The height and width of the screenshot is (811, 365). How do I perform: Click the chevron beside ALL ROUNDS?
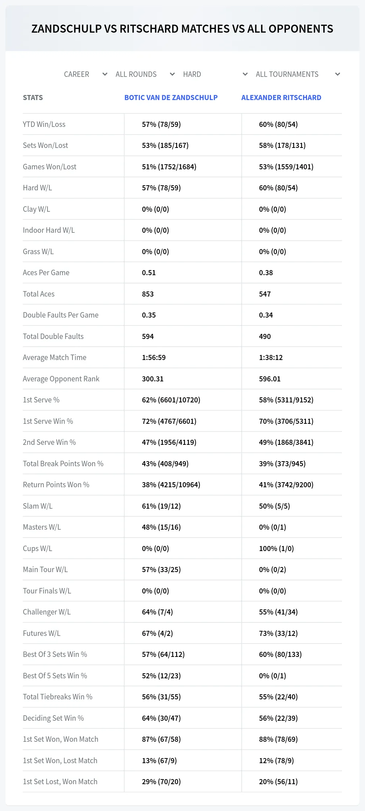173,74
